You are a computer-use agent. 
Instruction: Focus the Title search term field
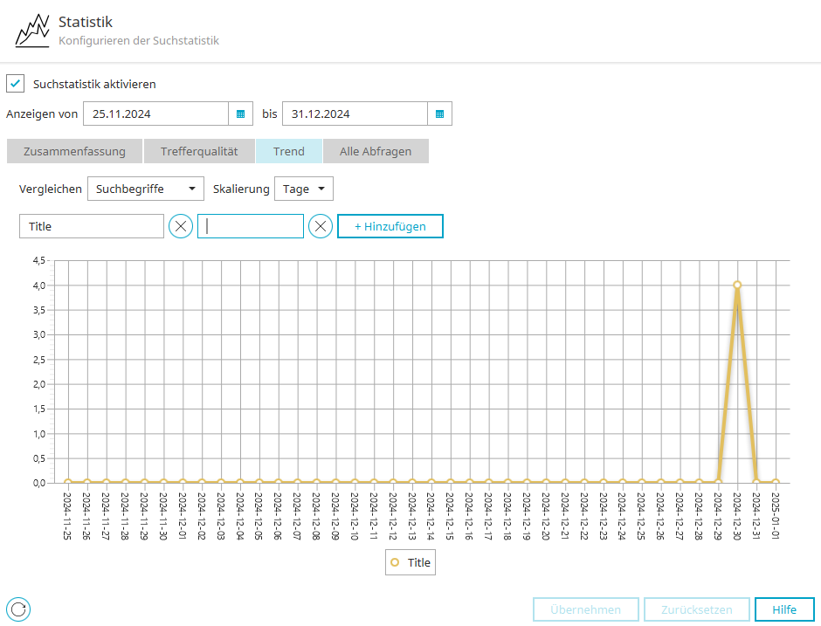pyautogui.click(x=92, y=226)
